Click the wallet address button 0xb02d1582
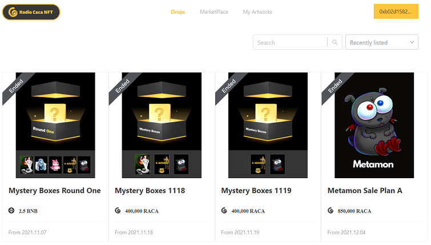The width and height of the screenshot is (431, 245). point(396,12)
